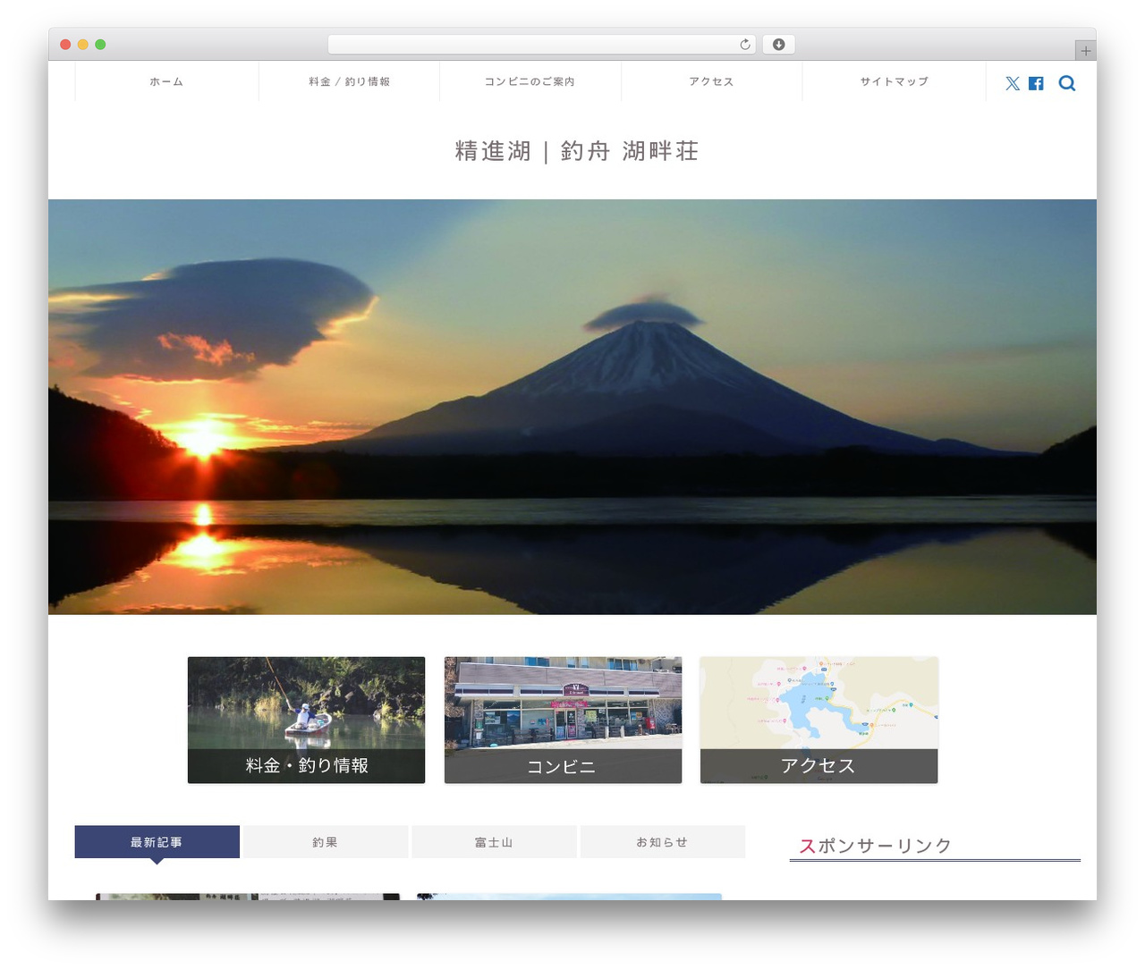Viewport: 1145px width, 969px height.
Task: Click the スポンサーリンク heading
Action: [x=875, y=846]
